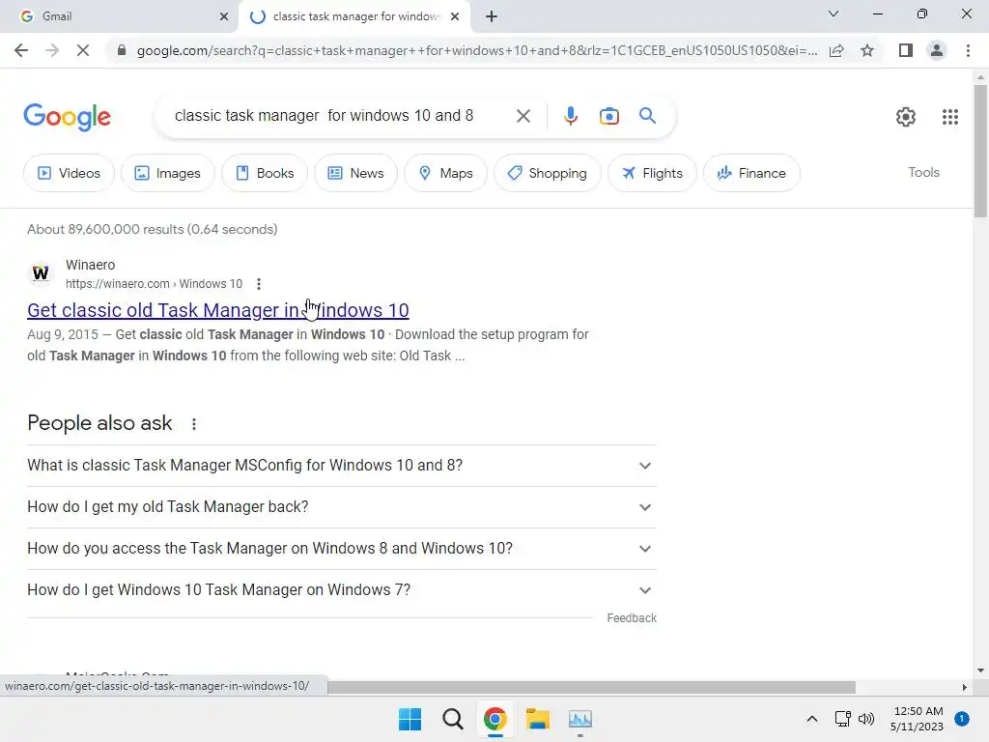Screen dimensions: 989x742
Task: Open File Explorer from the taskbar
Action: point(537,719)
